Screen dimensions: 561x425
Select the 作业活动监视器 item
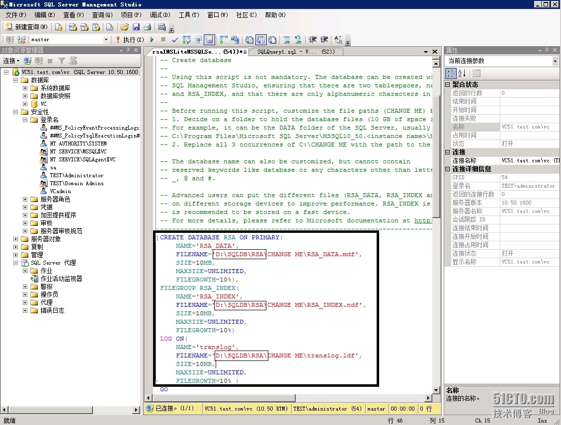[x=61, y=279]
